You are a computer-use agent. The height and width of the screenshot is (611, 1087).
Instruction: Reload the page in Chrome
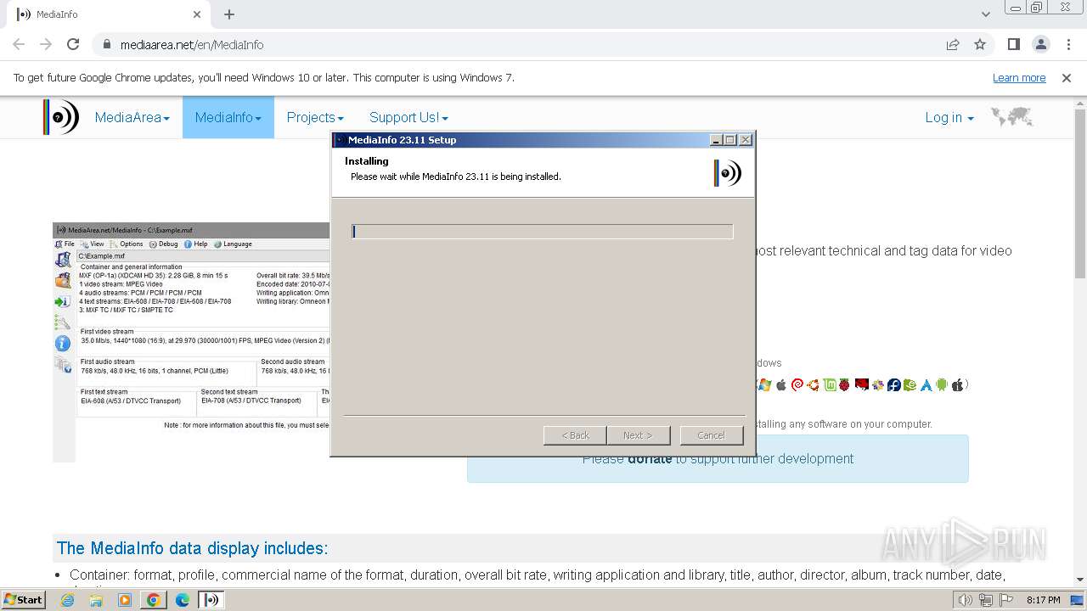tap(73, 44)
